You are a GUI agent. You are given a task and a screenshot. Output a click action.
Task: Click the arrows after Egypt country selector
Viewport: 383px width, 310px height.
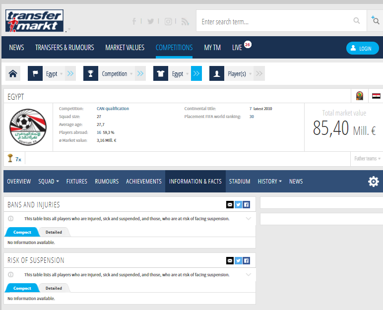[x=70, y=73]
